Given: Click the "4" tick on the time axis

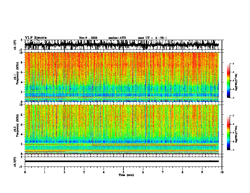Looking at the screenshot, I should pos(104,172).
